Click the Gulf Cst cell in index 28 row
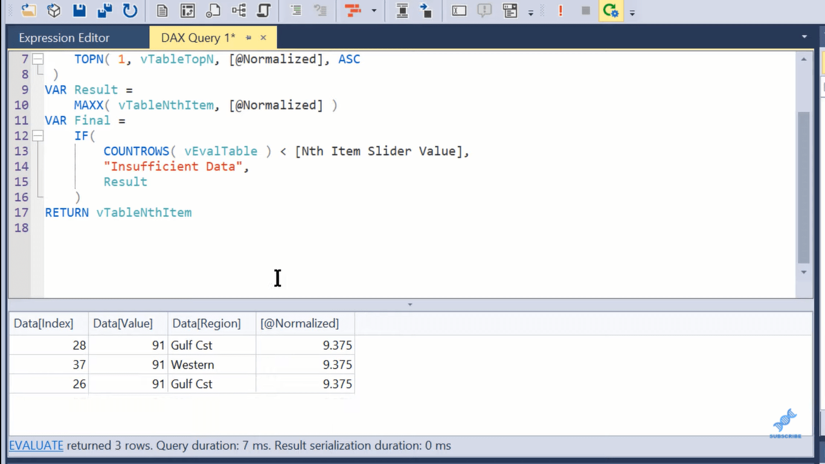Image resolution: width=825 pixels, height=464 pixels. pos(212,346)
